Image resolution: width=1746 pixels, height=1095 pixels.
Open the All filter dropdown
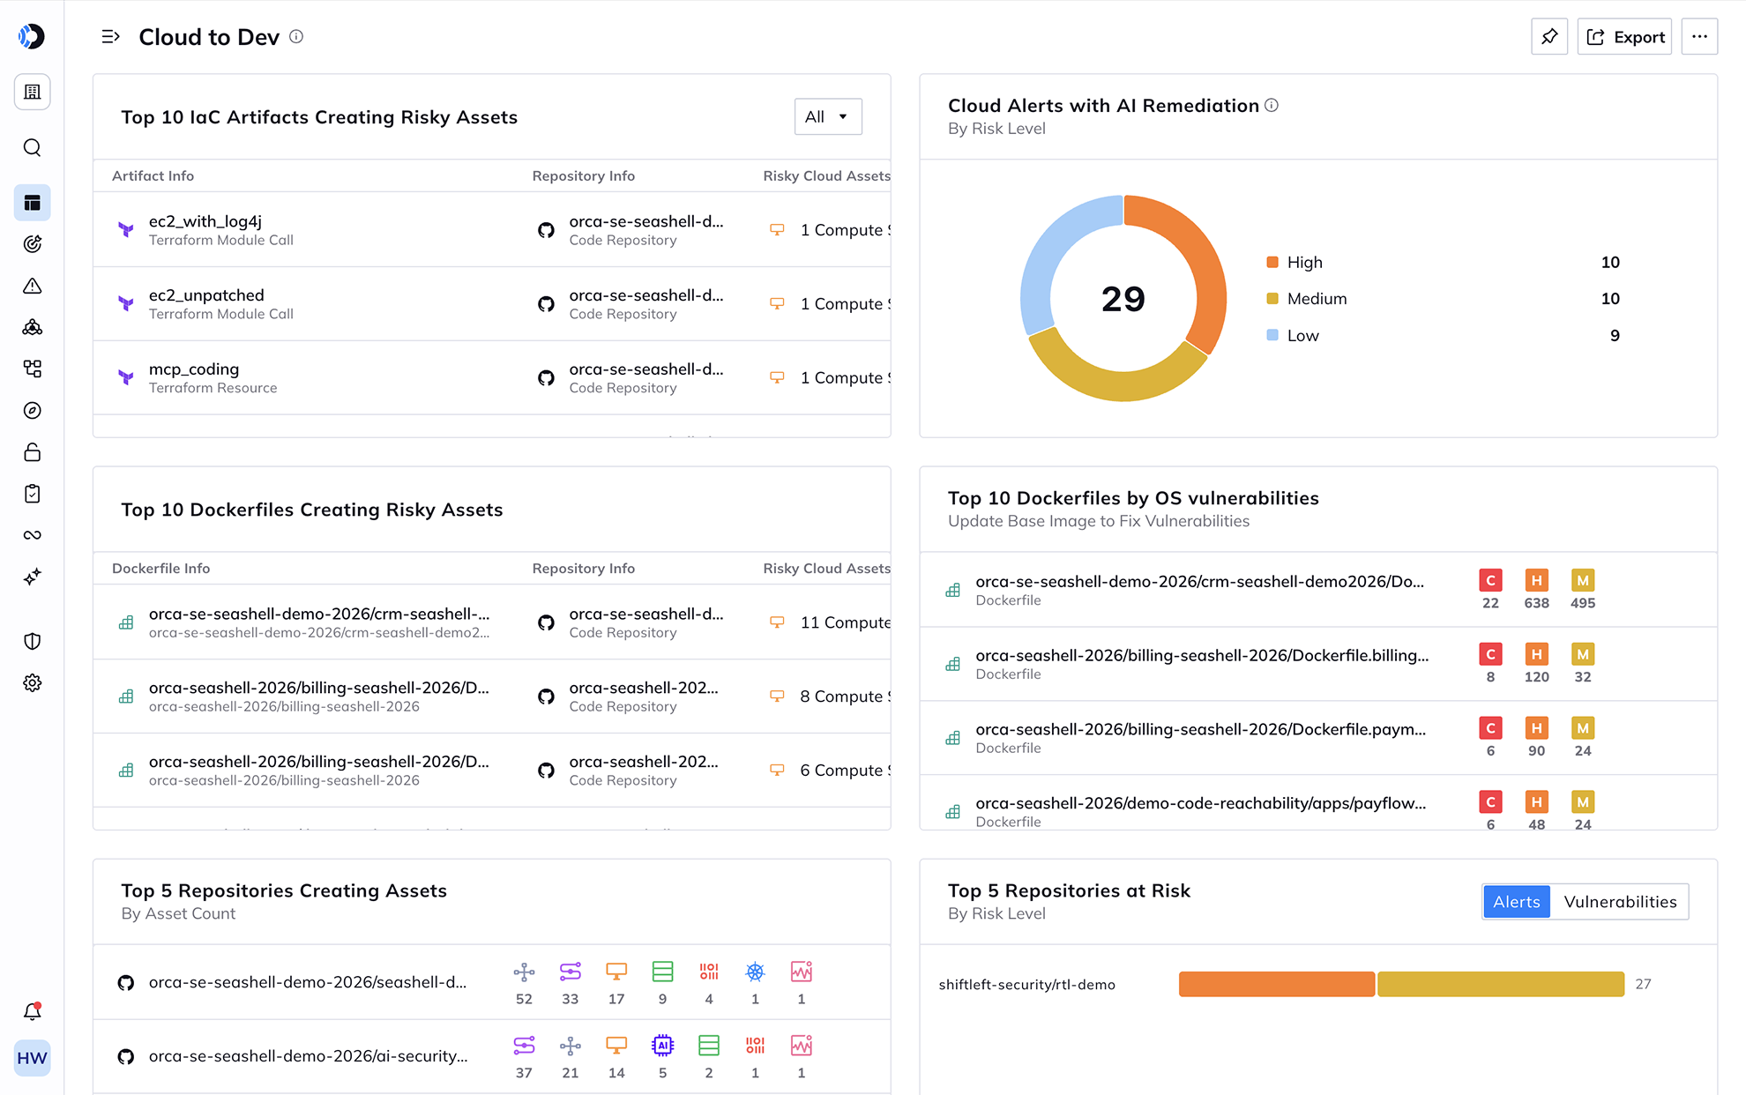pyautogui.click(x=827, y=116)
